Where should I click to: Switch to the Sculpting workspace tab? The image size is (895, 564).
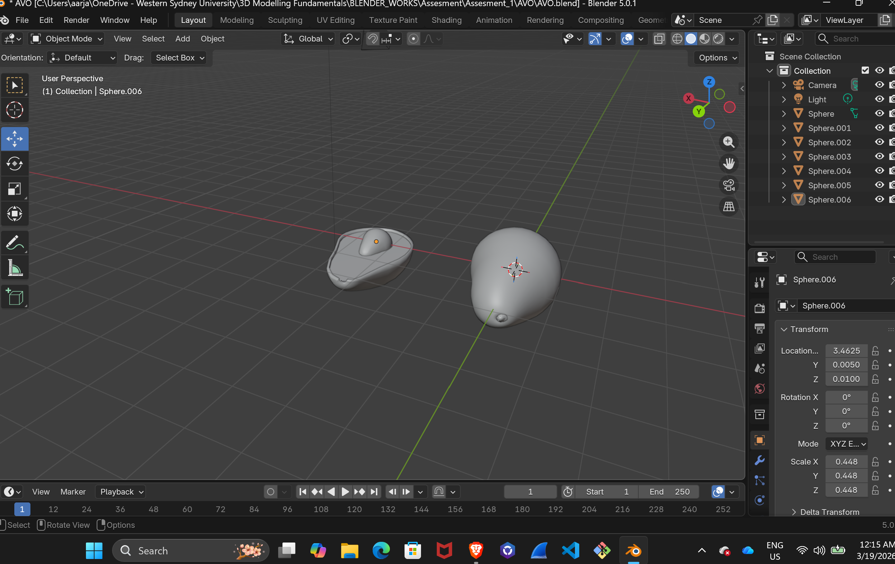285,20
